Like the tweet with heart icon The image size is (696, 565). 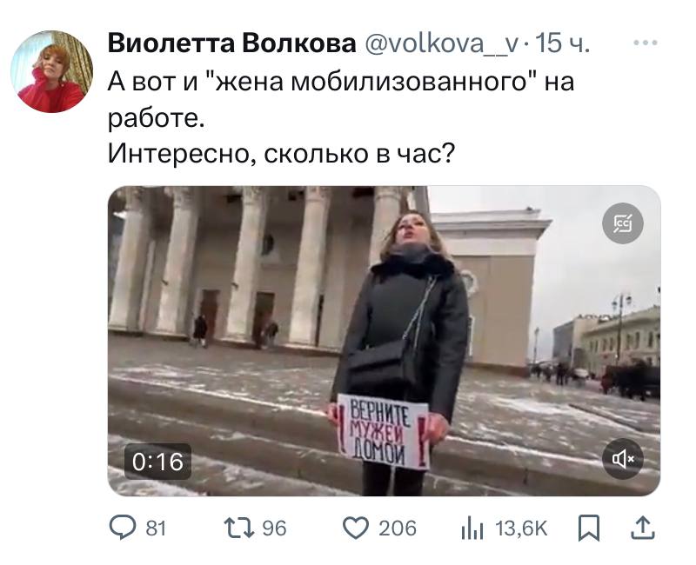[x=356, y=528]
